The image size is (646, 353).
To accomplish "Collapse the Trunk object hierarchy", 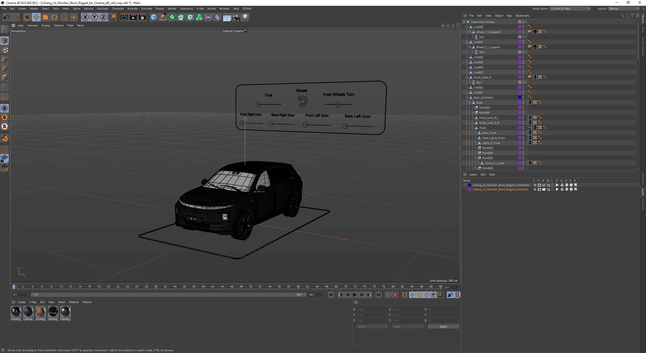I will click(472, 128).
